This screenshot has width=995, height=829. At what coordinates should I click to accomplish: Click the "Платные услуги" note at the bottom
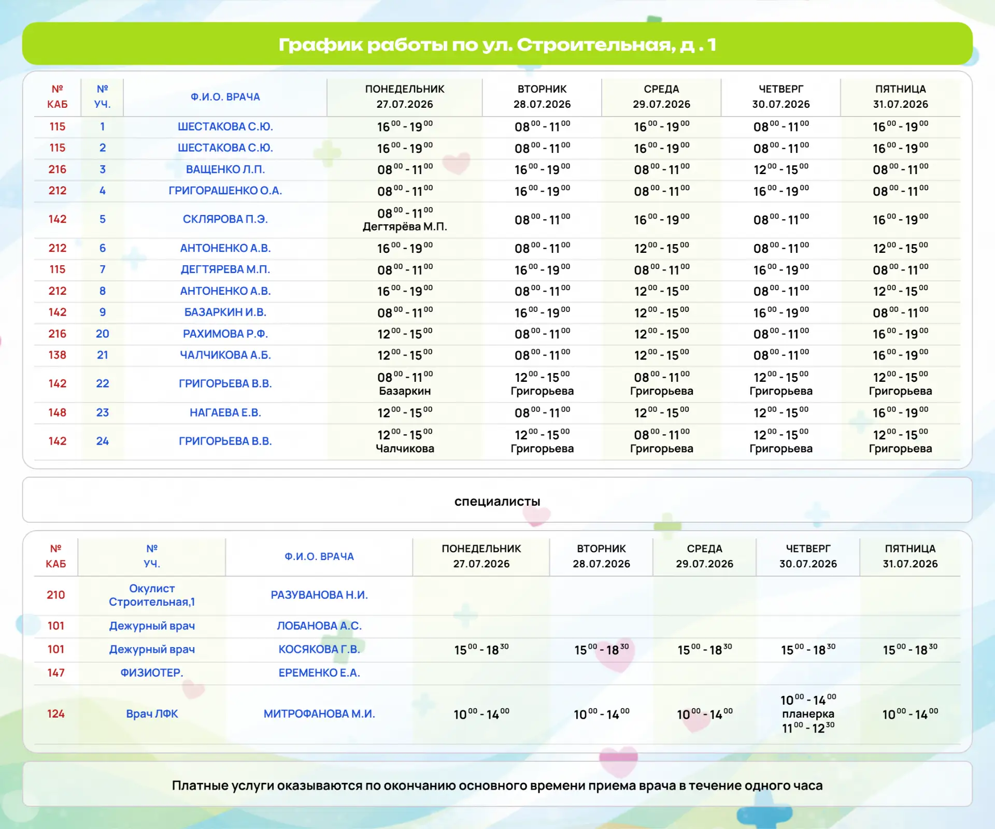(x=497, y=785)
